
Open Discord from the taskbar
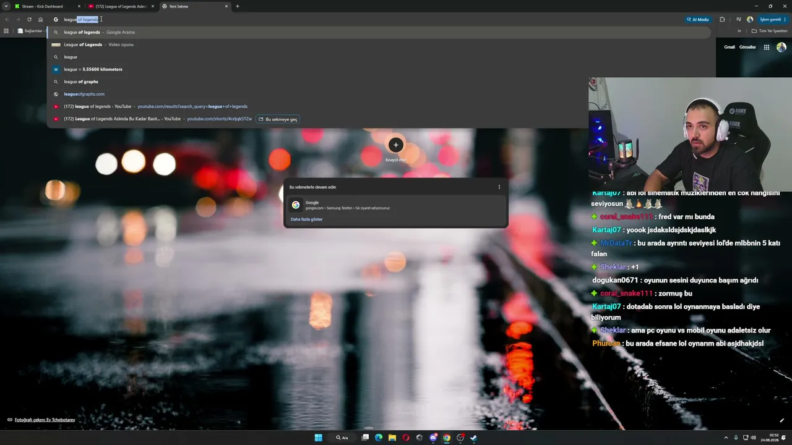coord(433,438)
